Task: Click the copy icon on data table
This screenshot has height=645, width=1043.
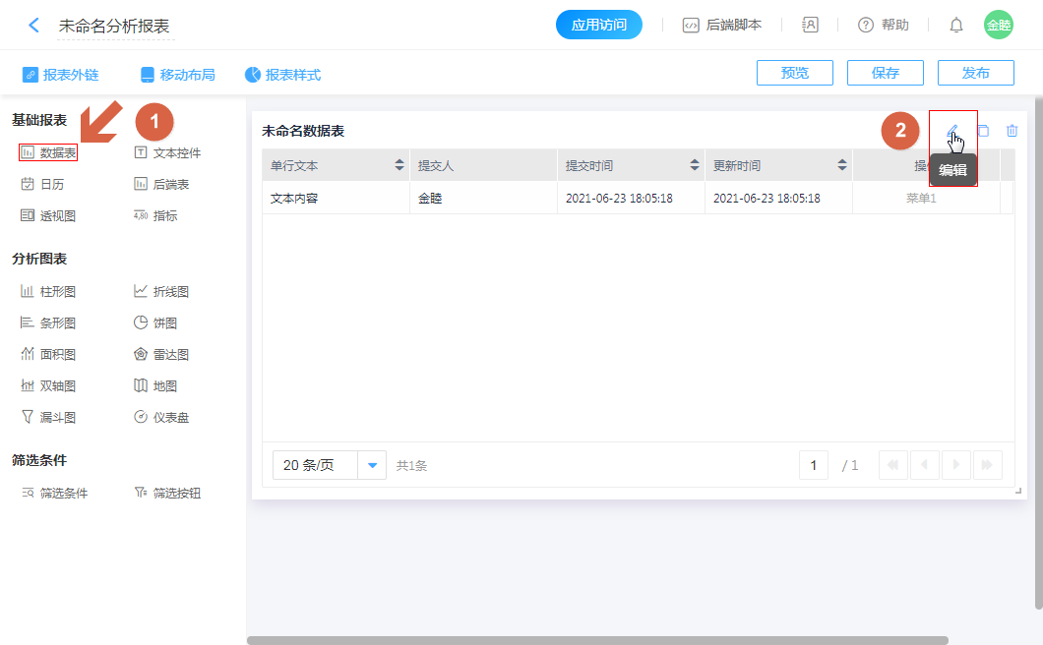Action: 982,131
